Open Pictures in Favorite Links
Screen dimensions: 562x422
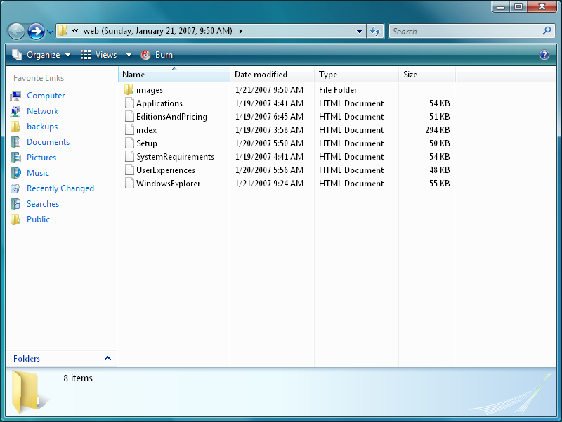(x=41, y=158)
